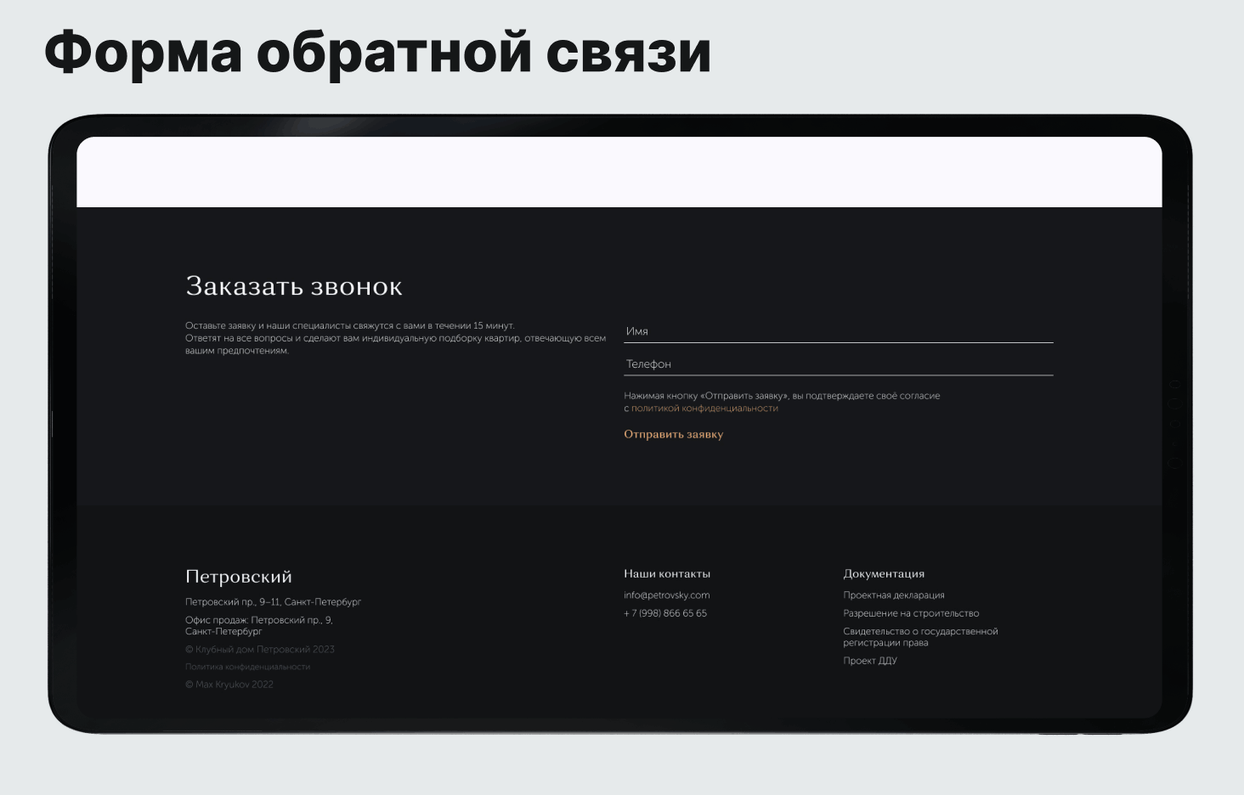This screenshot has height=795, width=1244.
Task: Click the Документация heading
Action: (884, 574)
